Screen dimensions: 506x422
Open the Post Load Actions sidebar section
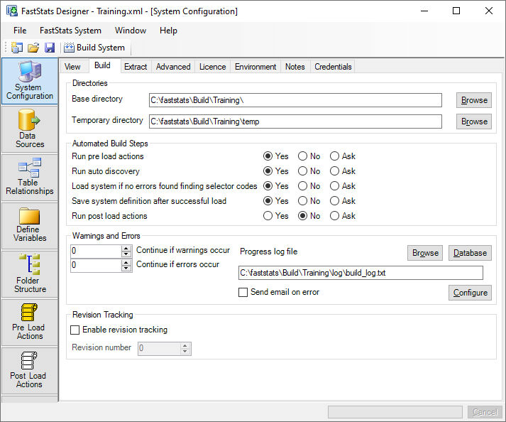coord(30,370)
